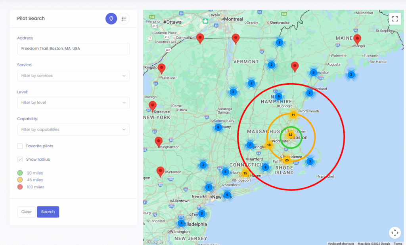Open the 26-pilot cluster near Providence

click(287, 160)
